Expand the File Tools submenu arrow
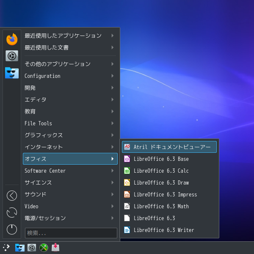The width and height of the screenshot is (254, 254). click(113, 123)
